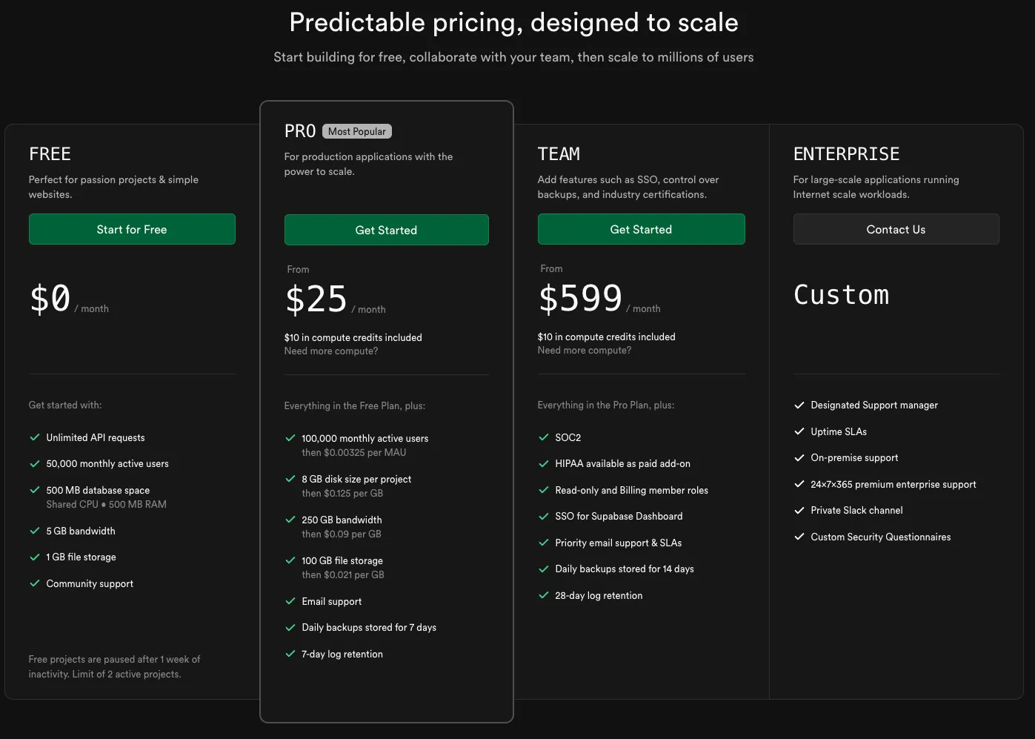Click the ENTERPRISE plan heading

846,154
